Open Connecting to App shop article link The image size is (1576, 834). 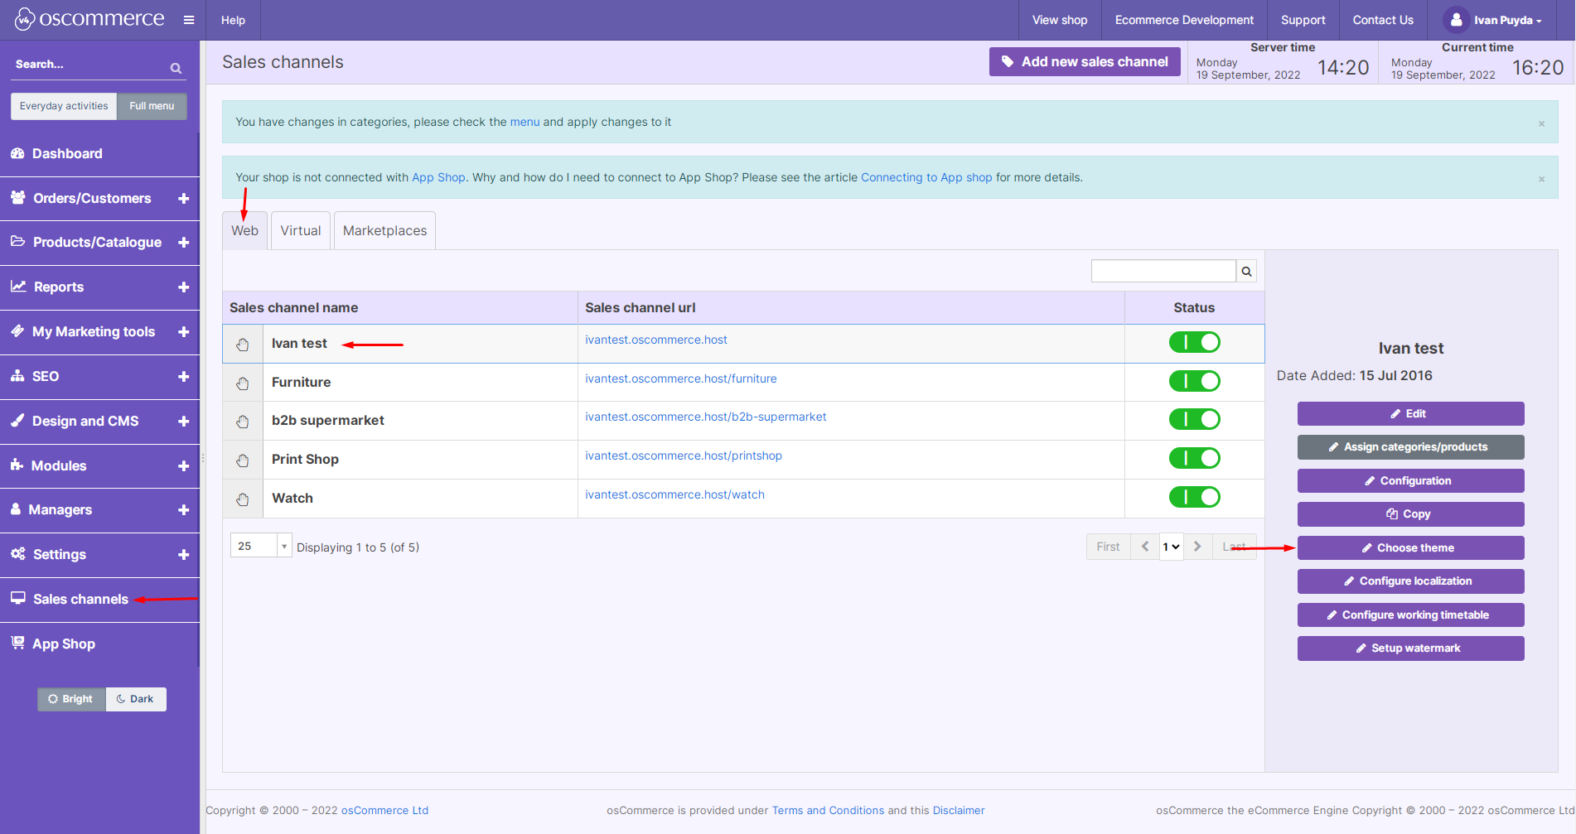click(926, 177)
